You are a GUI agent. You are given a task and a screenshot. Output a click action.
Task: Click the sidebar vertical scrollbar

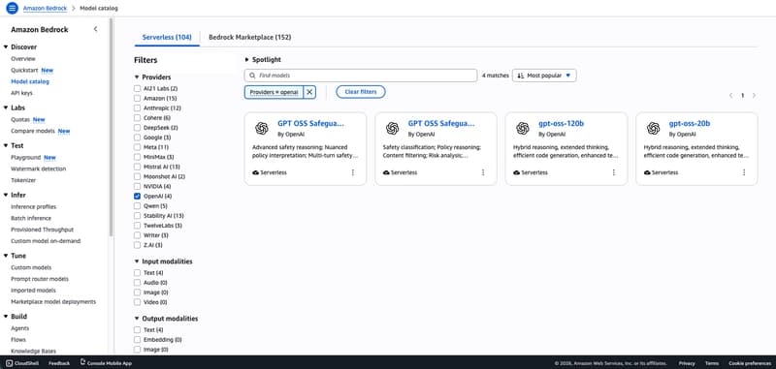(112, 128)
